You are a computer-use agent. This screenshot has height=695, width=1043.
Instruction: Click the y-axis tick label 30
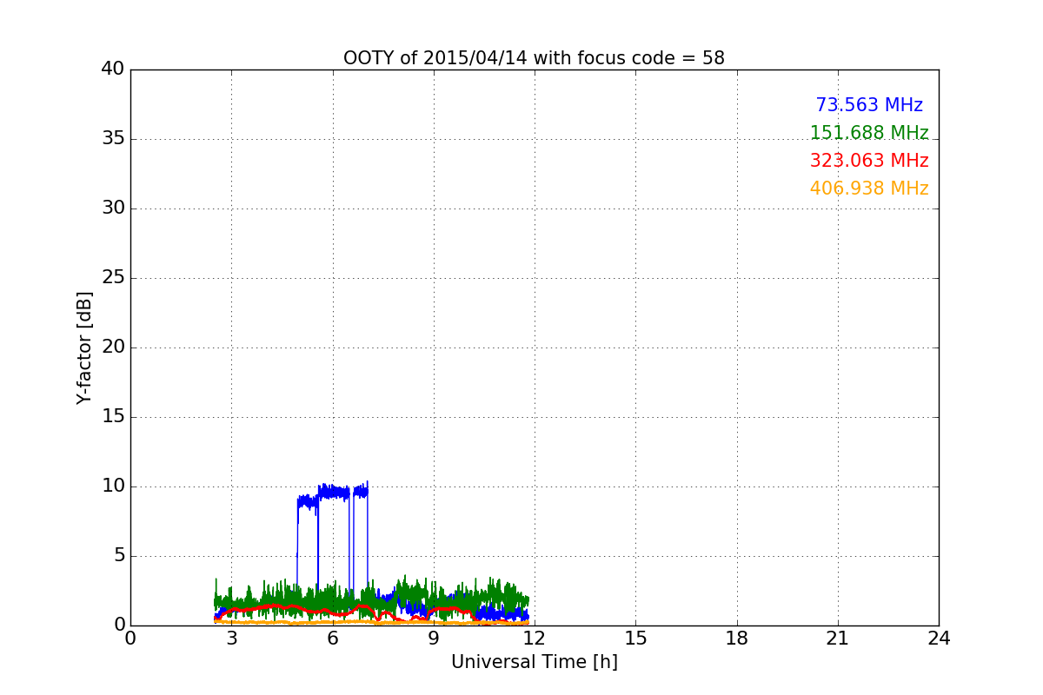tap(113, 208)
